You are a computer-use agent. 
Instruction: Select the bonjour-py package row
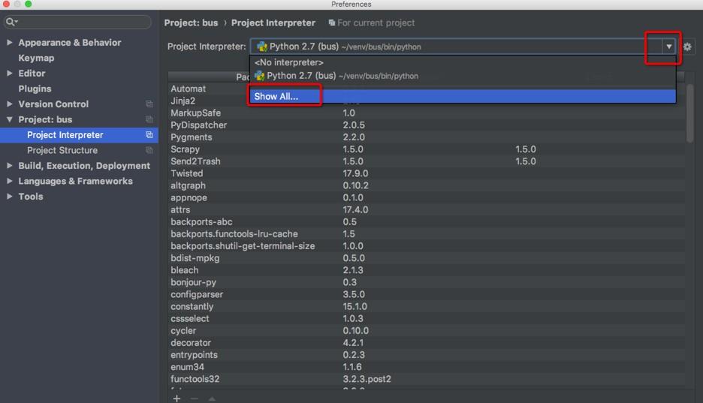coord(427,282)
